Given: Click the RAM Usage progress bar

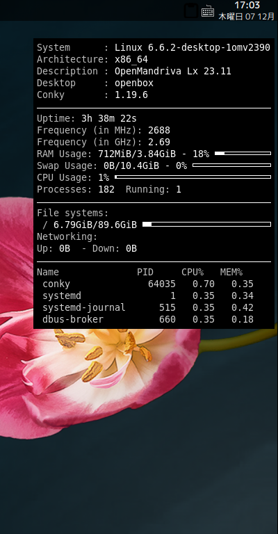Looking at the screenshot, I should (243, 154).
